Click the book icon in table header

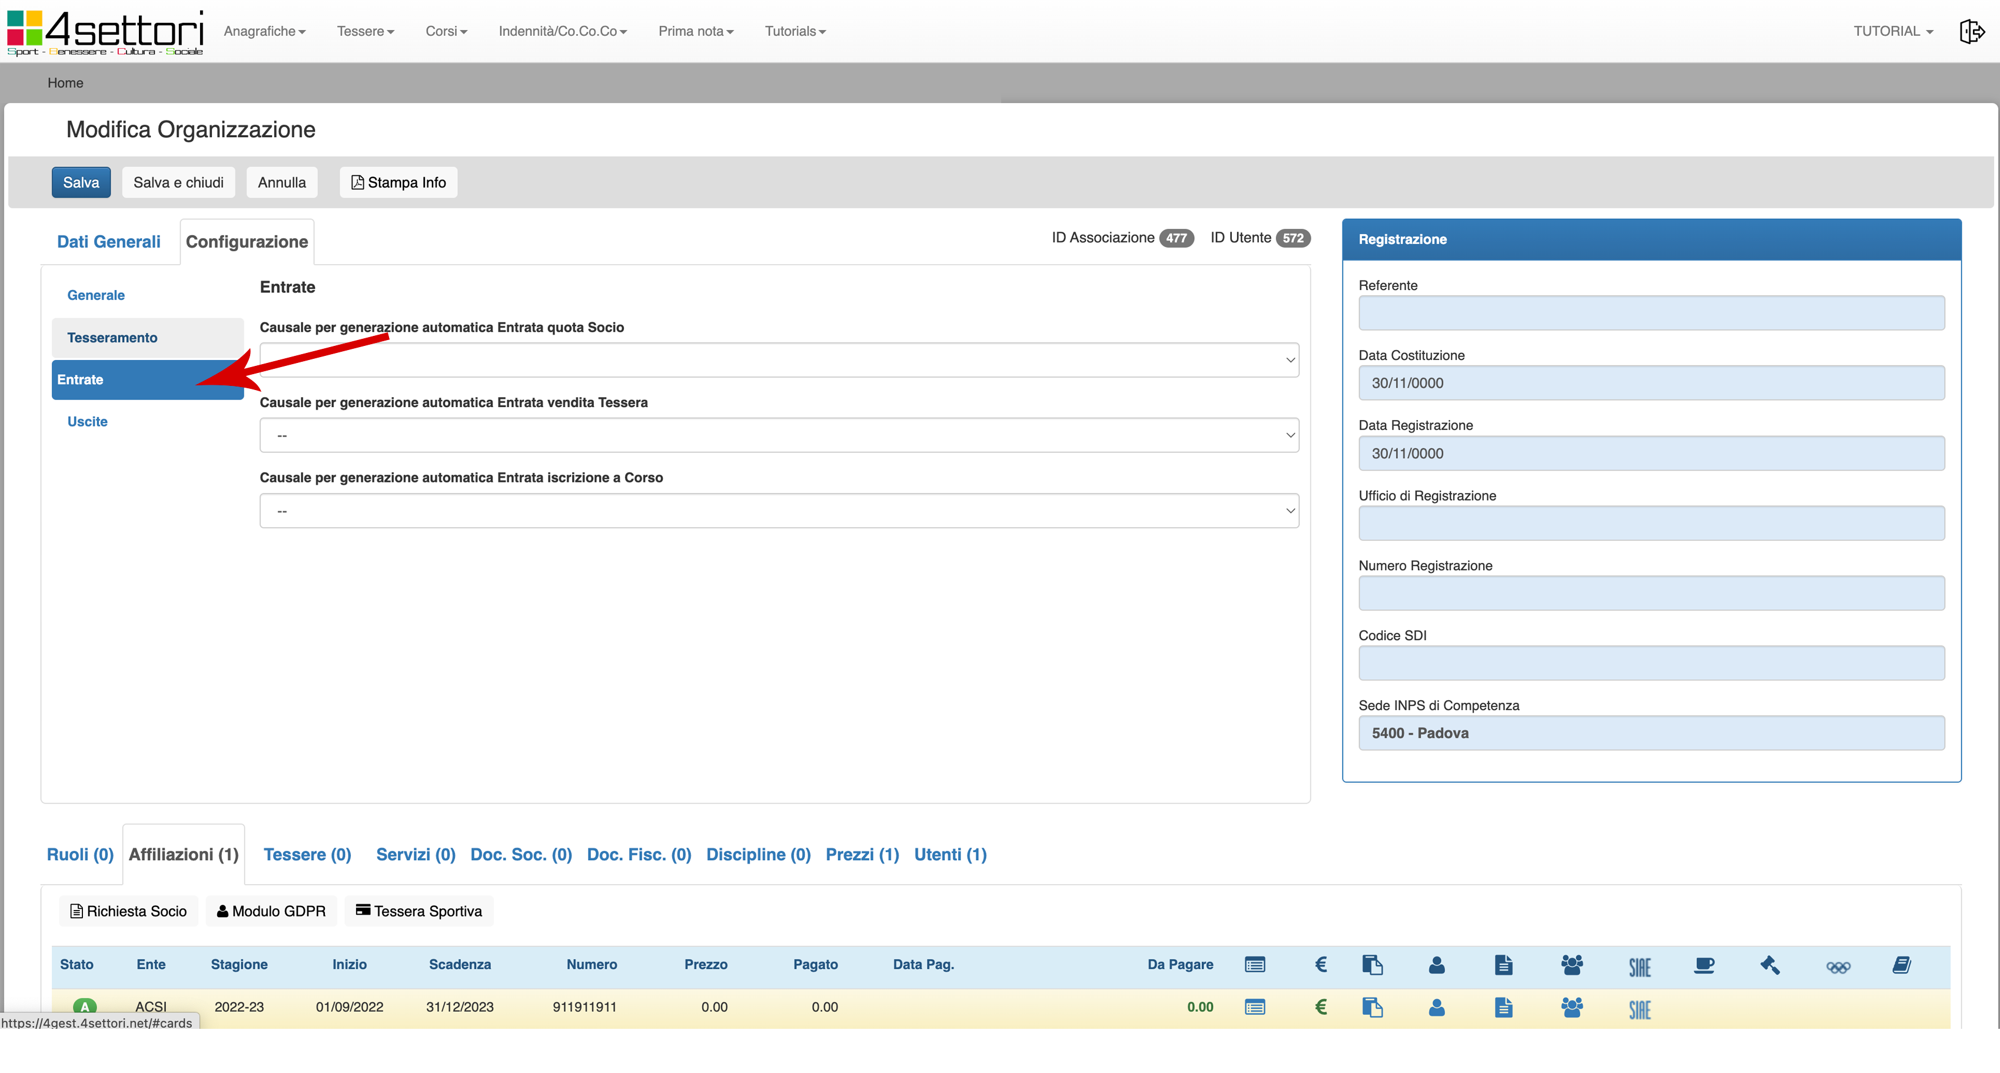pyautogui.click(x=1901, y=965)
